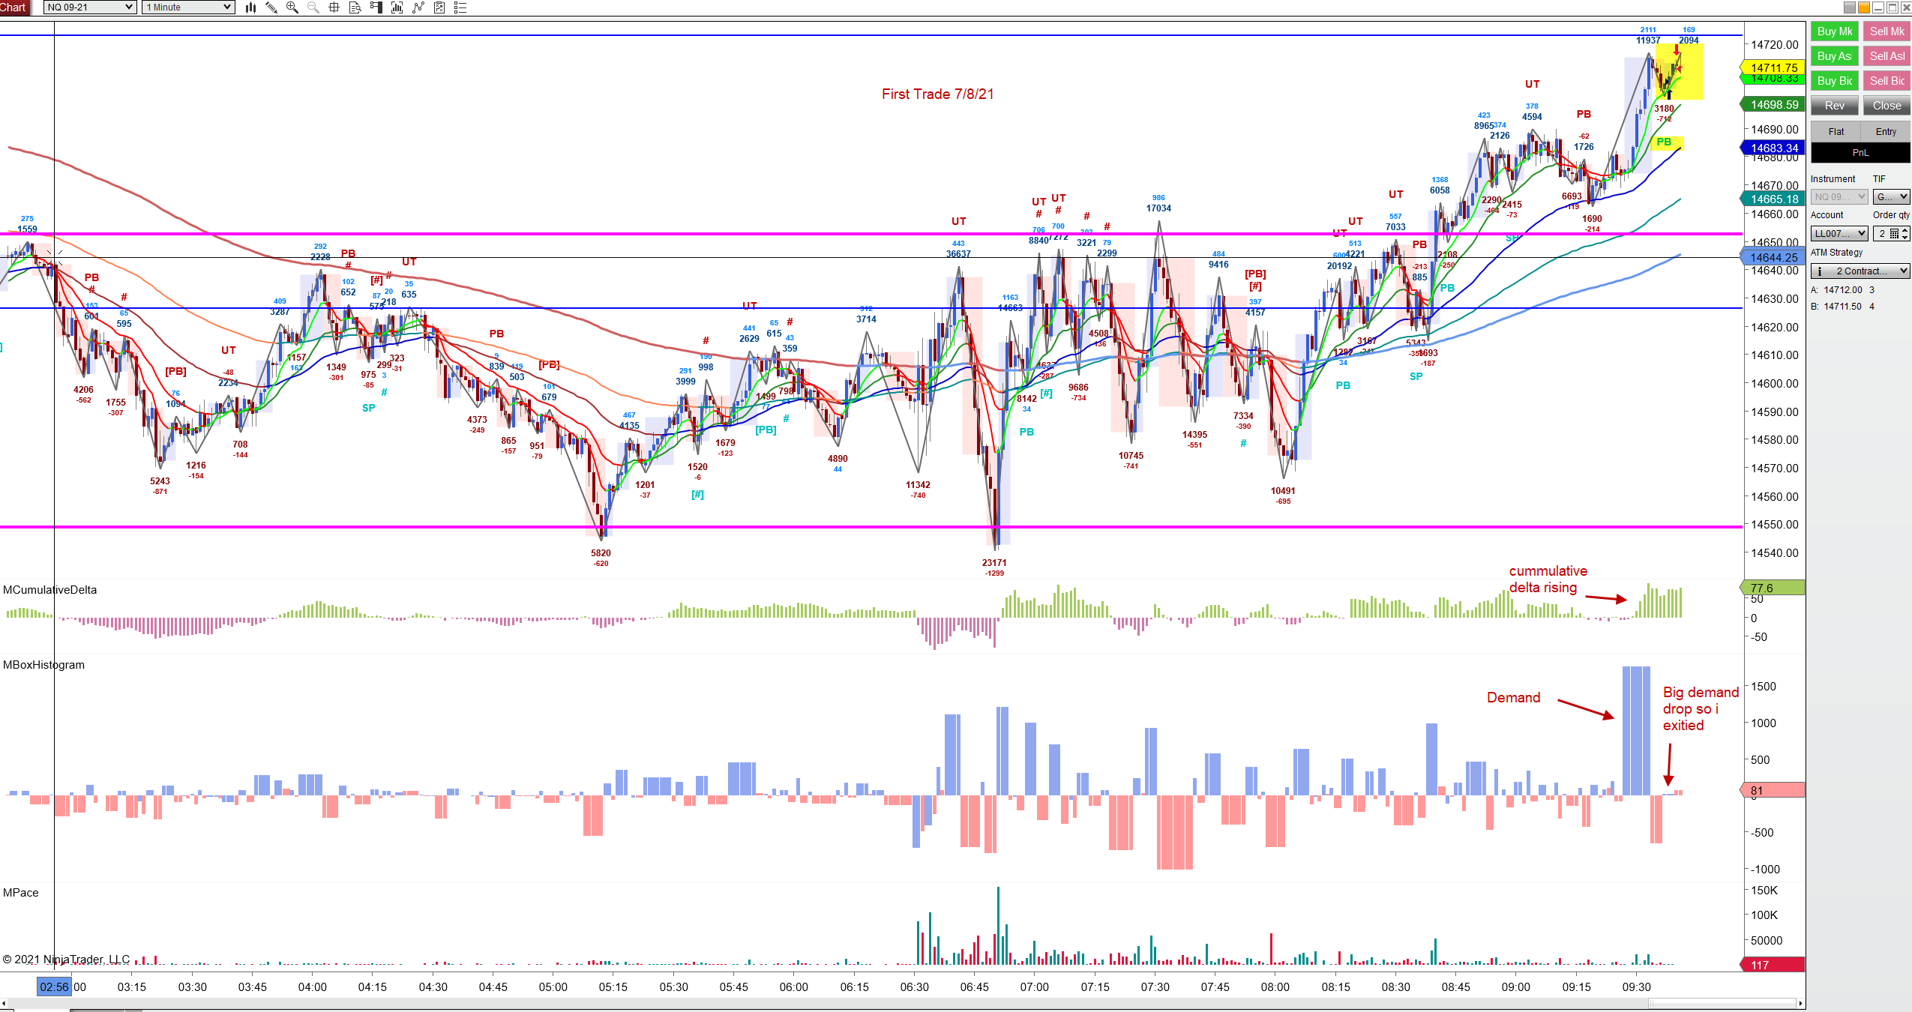Click the blue 14683.34 price marker
The width and height of the screenshot is (1912, 1012).
tap(1772, 148)
